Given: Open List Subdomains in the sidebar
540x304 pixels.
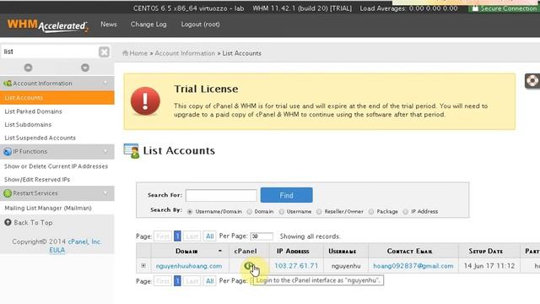Looking at the screenshot, I should [x=28, y=125].
